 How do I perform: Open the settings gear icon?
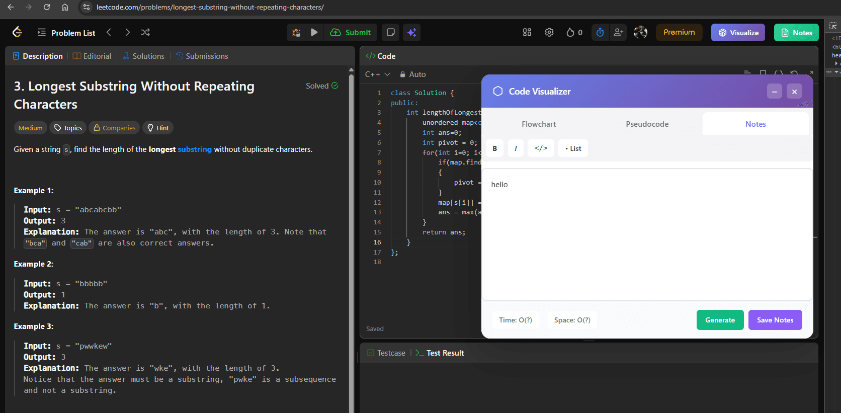click(549, 33)
